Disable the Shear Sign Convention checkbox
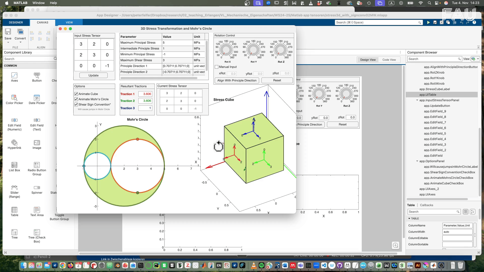This screenshot has width=484, height=272. coord(76,104)
